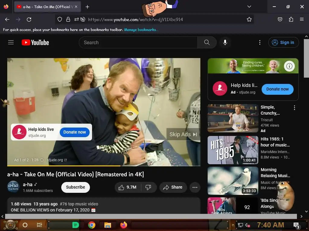Open options menu for Triscuit ad
Viewport: 309px width, 231px height.
pos(295,108)
